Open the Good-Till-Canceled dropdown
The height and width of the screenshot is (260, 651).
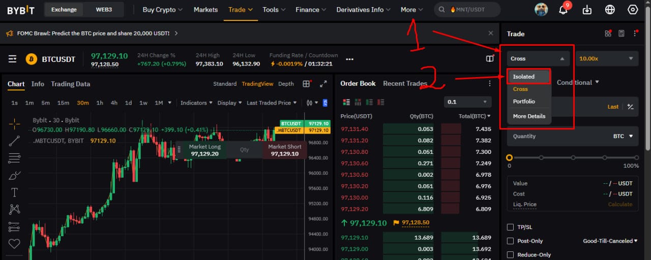click(x=610, y=241)
